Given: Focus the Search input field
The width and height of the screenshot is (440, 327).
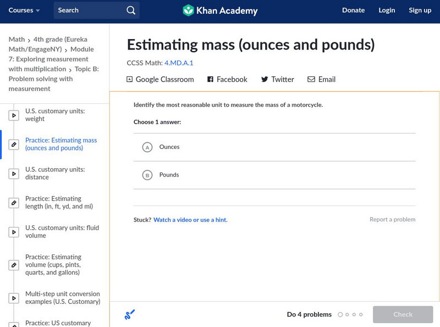Looking at the screenshot, I should [x=88, y=10].
